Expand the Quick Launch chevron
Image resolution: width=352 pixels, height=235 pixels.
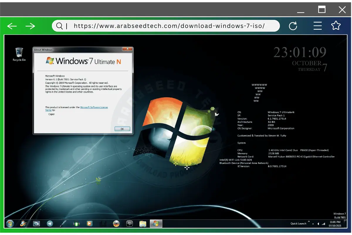(x=309, y=221)
